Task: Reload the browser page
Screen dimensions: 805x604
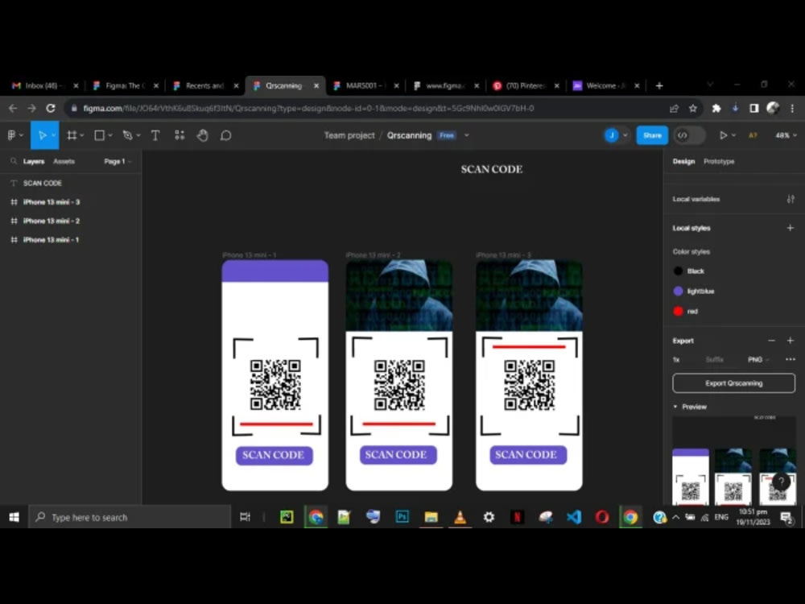Action: pyautogui.click(x=50, y=109)
